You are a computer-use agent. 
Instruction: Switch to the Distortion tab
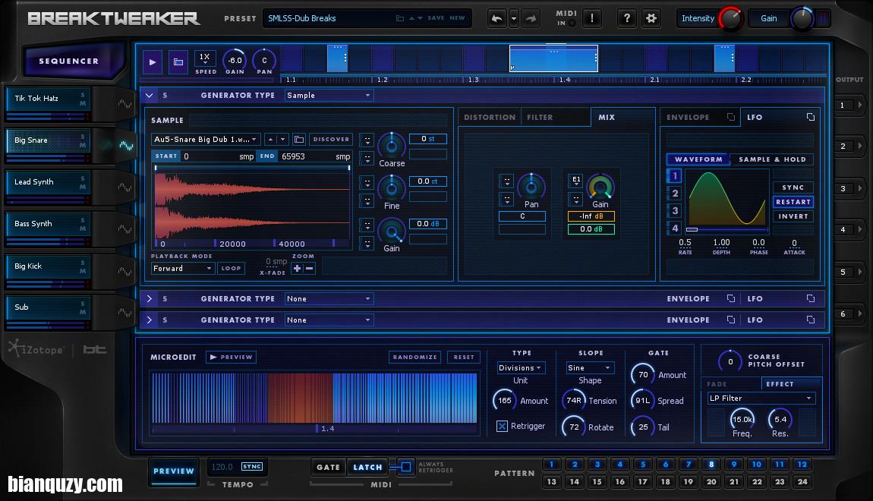pyautogui.click(x=490, y=118)
